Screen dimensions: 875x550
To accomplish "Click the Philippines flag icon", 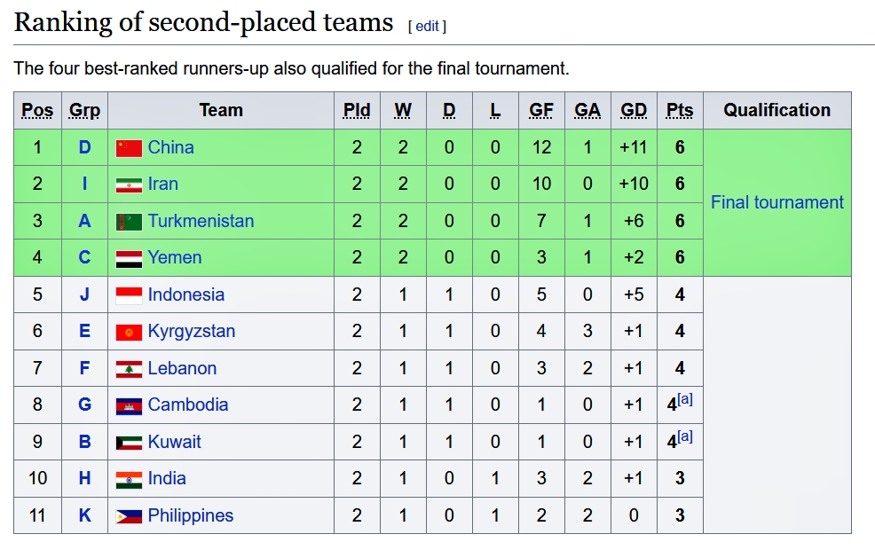I will (x=129, y=516).
